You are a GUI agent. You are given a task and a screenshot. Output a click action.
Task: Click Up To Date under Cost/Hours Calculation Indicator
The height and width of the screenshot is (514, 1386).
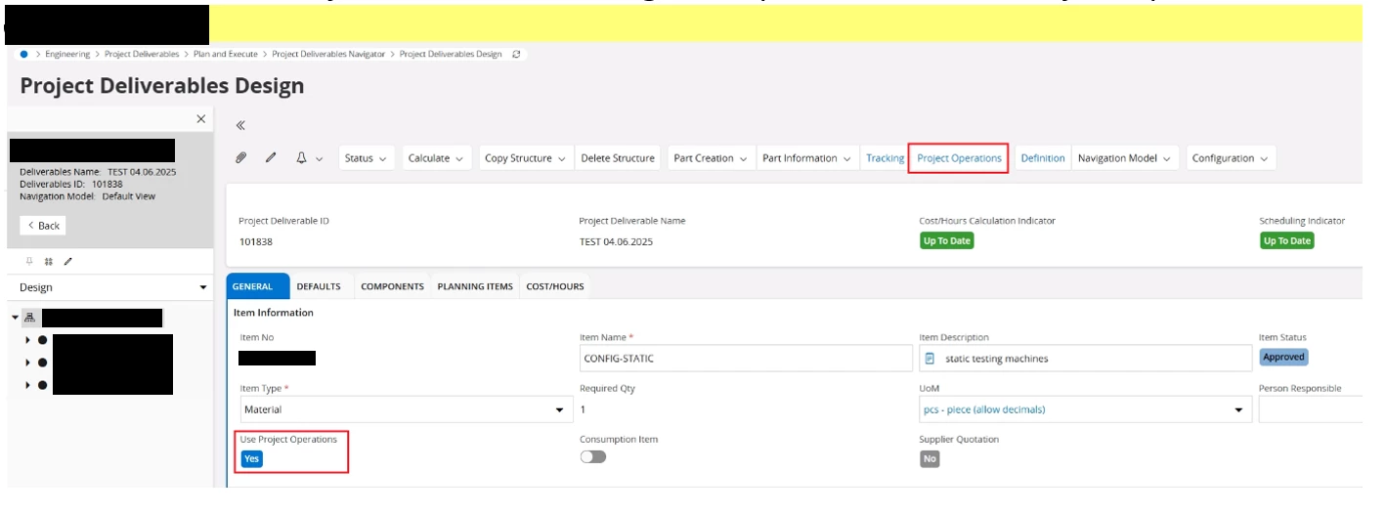pos(946,240)
